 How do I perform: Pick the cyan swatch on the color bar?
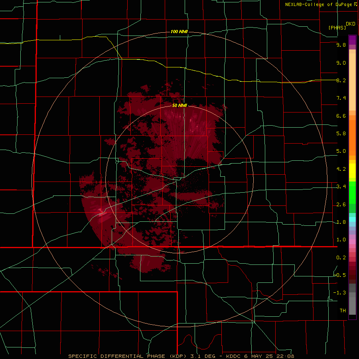352,219
